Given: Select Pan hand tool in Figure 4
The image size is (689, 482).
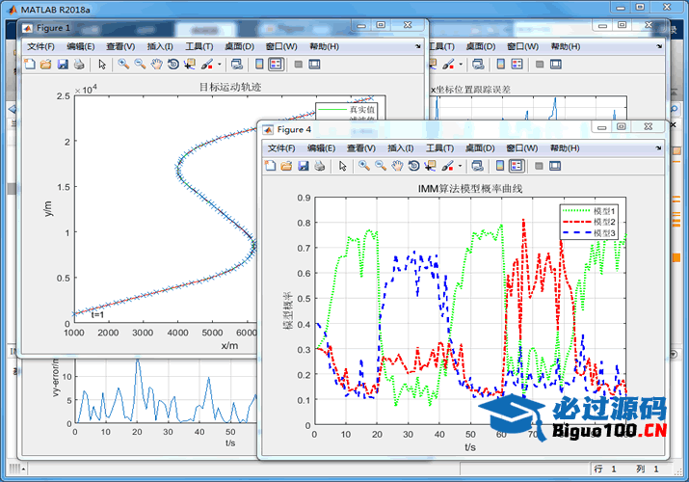Looking at the screenshot, I should pos(397,166).
